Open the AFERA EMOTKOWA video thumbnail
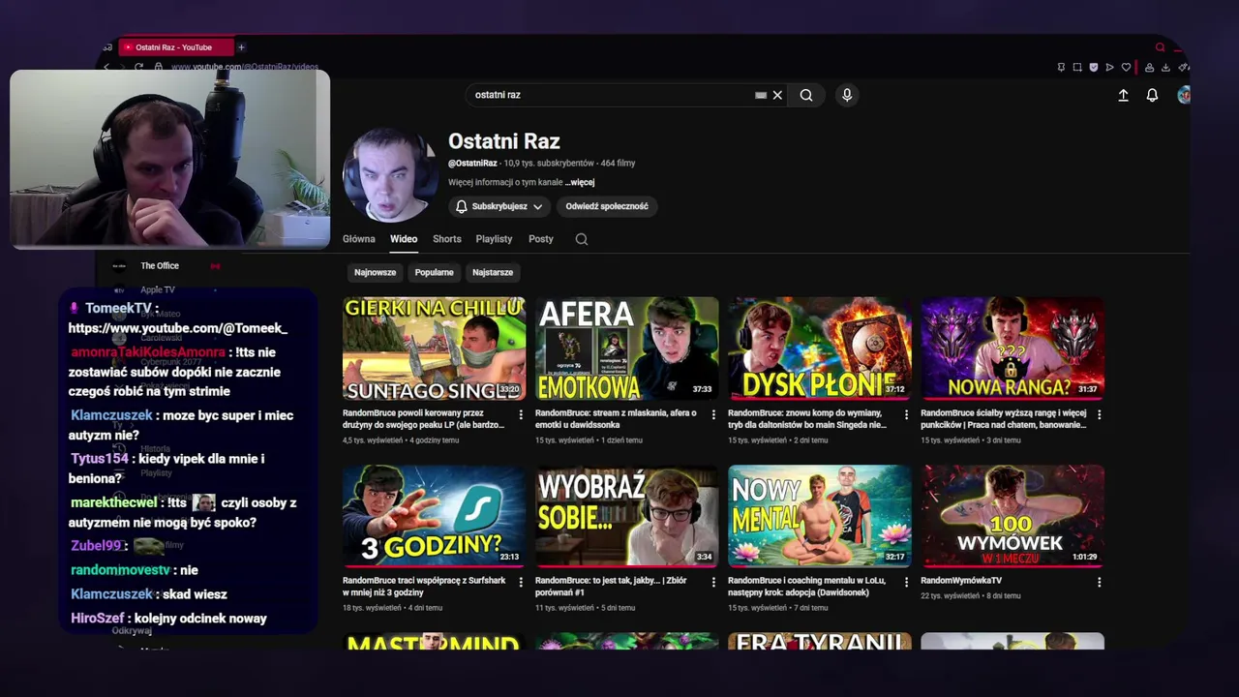Viewport: 1239px width, 697px height. pos(626,348)
